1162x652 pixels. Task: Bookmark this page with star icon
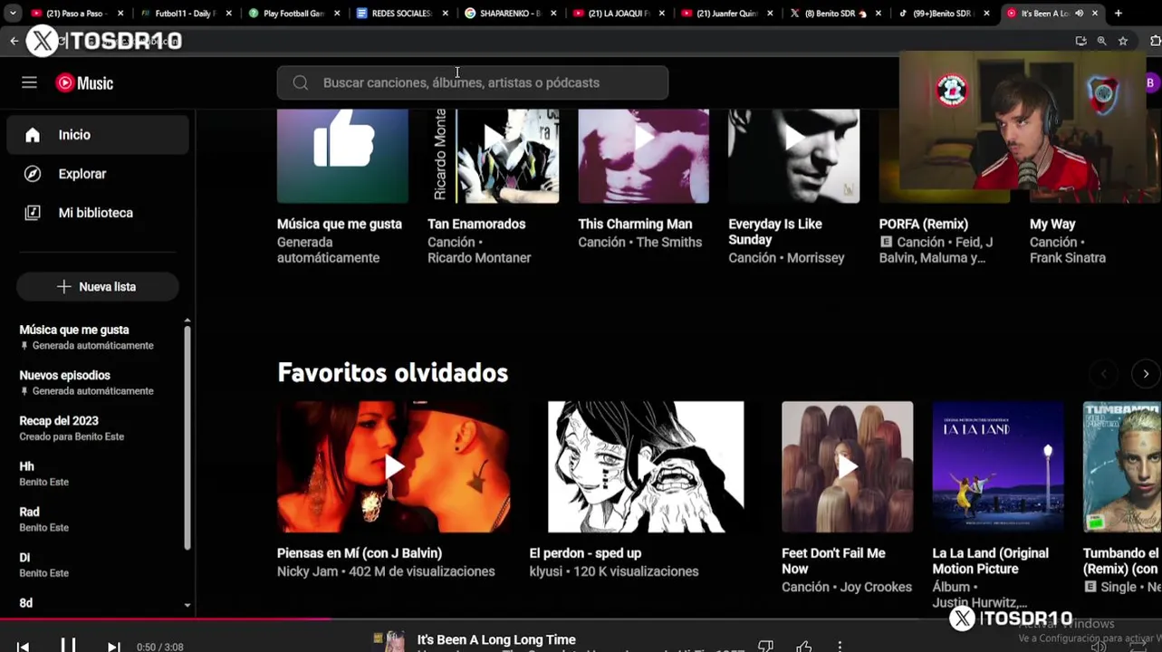click(1123, 41)
